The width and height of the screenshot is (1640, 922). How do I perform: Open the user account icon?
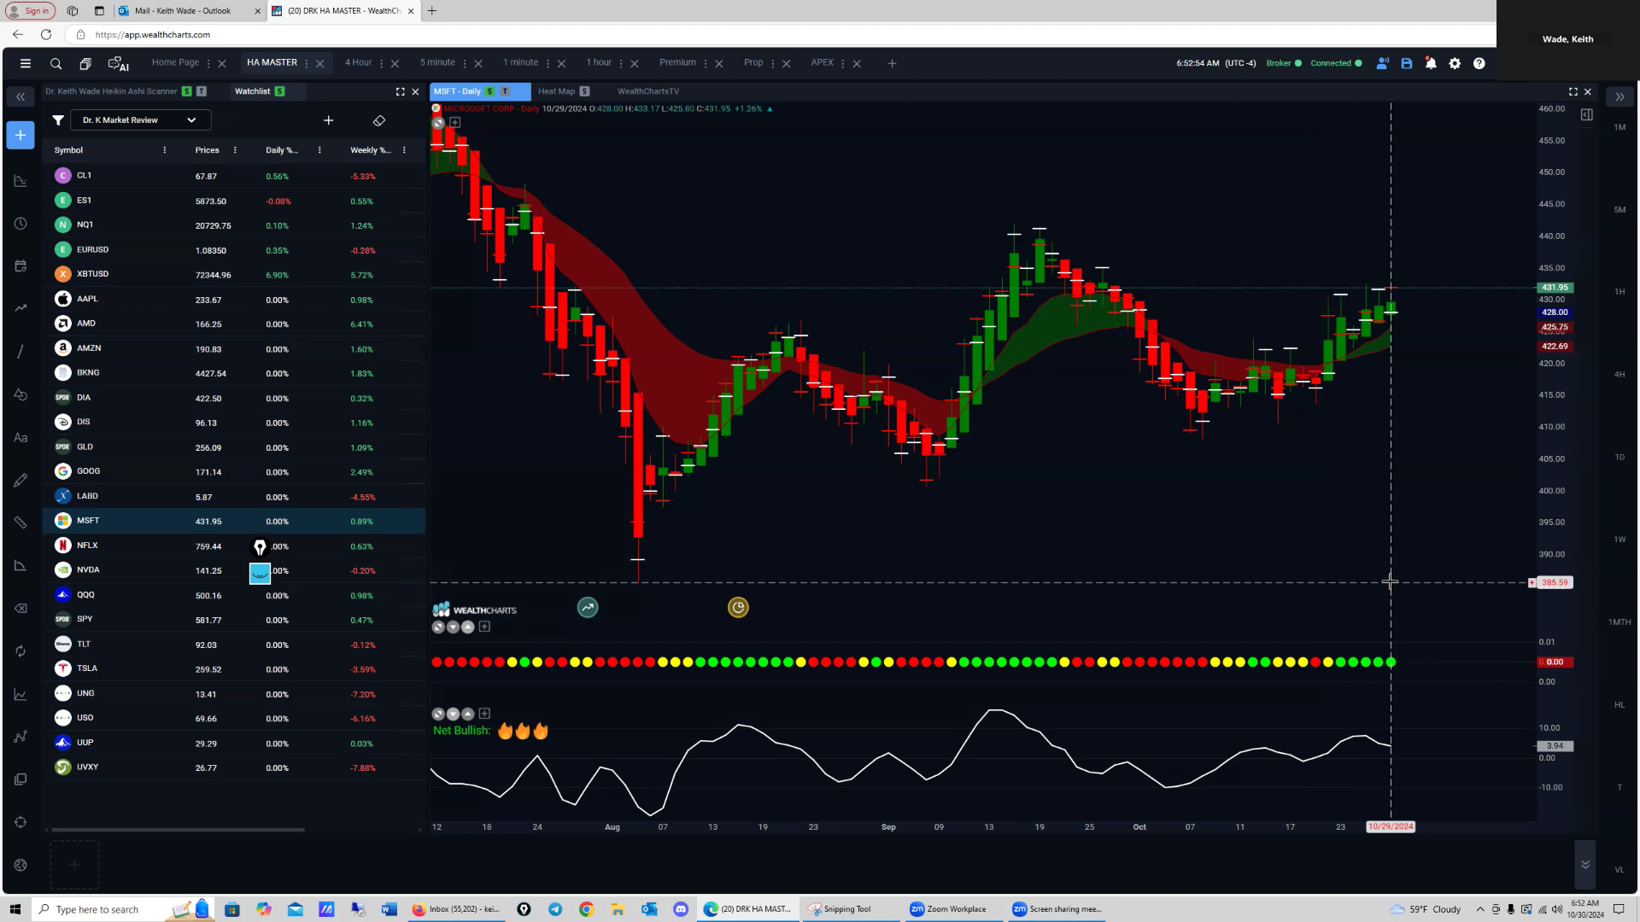tap(1382, 63)
